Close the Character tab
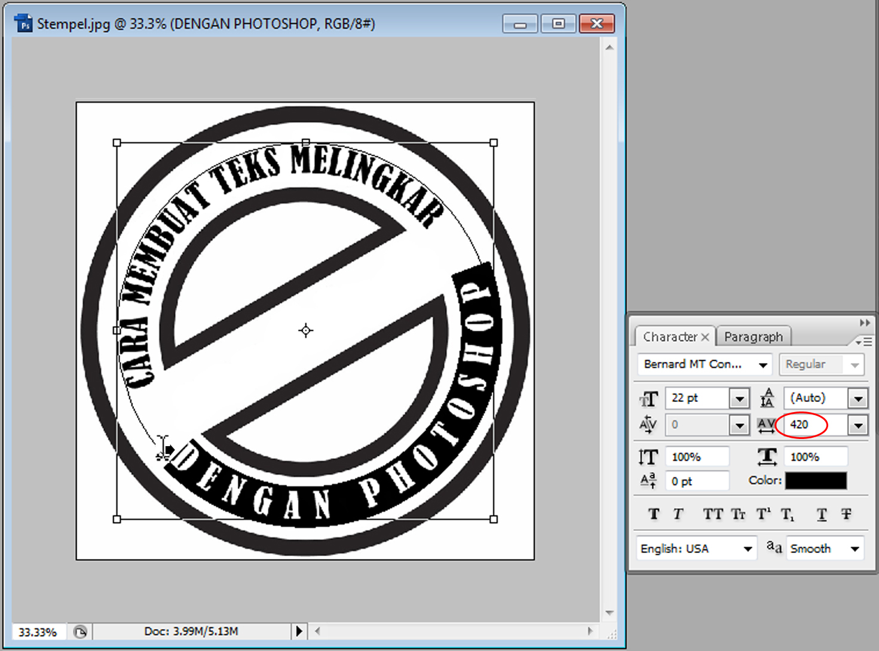This screenshot has height=651, width=879. (x=705, y=337)
